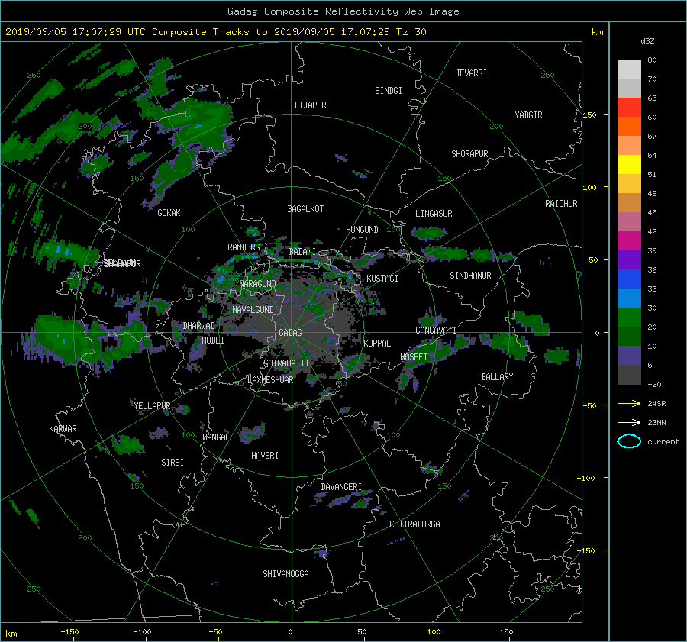Click the GOKAK city label
The height and width of the screenshot is (642, 687).
point(169,213)
